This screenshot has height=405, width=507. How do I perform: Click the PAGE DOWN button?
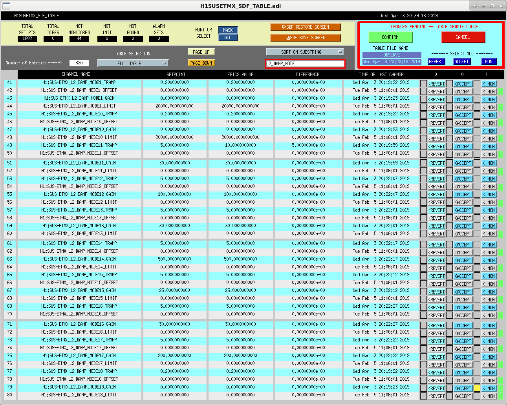point(201,63)
